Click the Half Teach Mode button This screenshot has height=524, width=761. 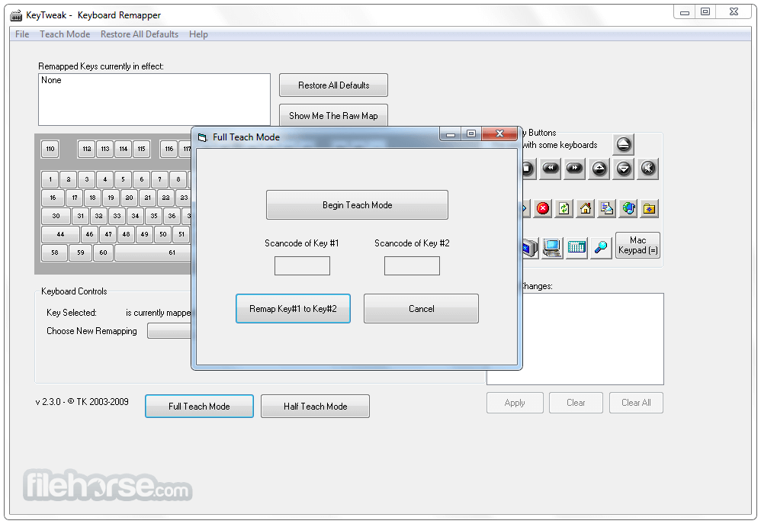[x=316, y=406]
